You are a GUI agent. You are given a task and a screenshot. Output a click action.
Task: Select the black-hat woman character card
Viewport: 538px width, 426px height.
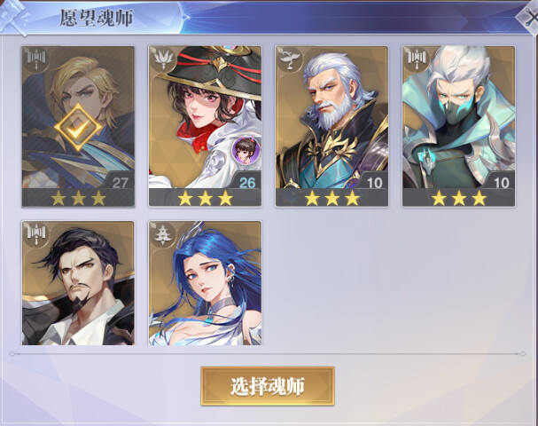tap(205, 127)
